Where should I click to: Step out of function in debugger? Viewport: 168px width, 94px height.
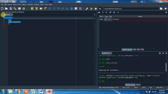pyautogui.click(x=63, y=9)
